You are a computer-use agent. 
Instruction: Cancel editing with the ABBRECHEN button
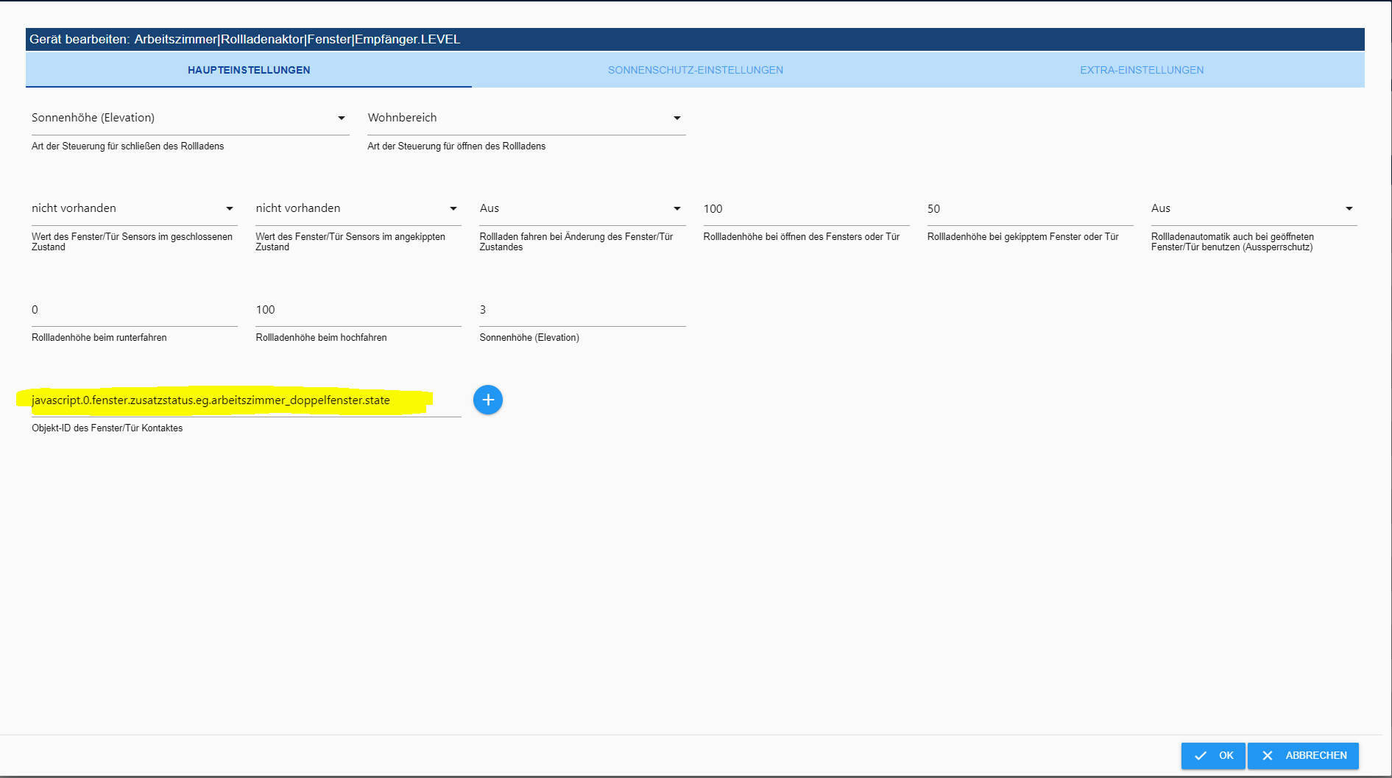click(x=1303, y=756)
